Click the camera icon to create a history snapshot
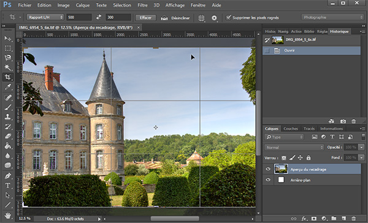Image resolution: width=368 pixels, height=223 pixels. click(x=343, y=121)
